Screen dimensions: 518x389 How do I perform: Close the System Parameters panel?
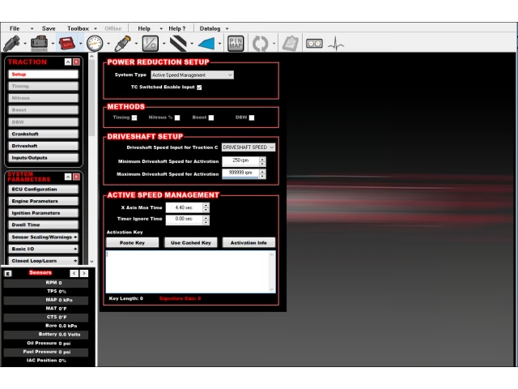click(x=76, y=177)
